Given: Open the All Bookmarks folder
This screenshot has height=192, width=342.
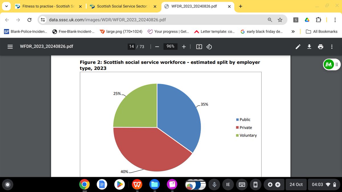Looking at the screenshot, I should (x=322, y=32).
